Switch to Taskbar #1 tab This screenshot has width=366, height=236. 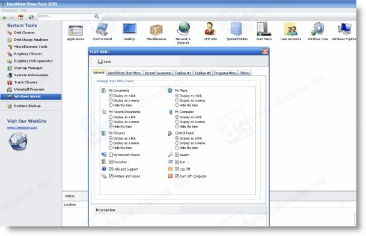183,73
